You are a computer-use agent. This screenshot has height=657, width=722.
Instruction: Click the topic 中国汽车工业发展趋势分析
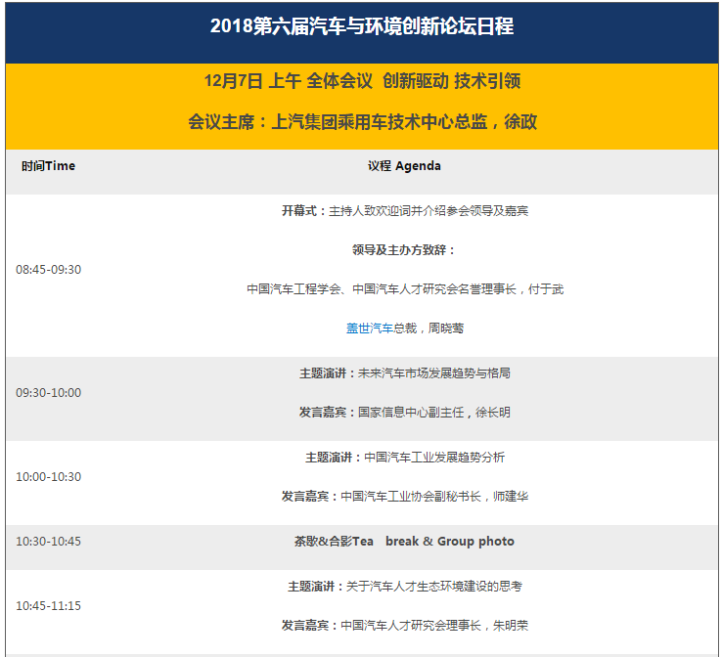click(404, 458)
